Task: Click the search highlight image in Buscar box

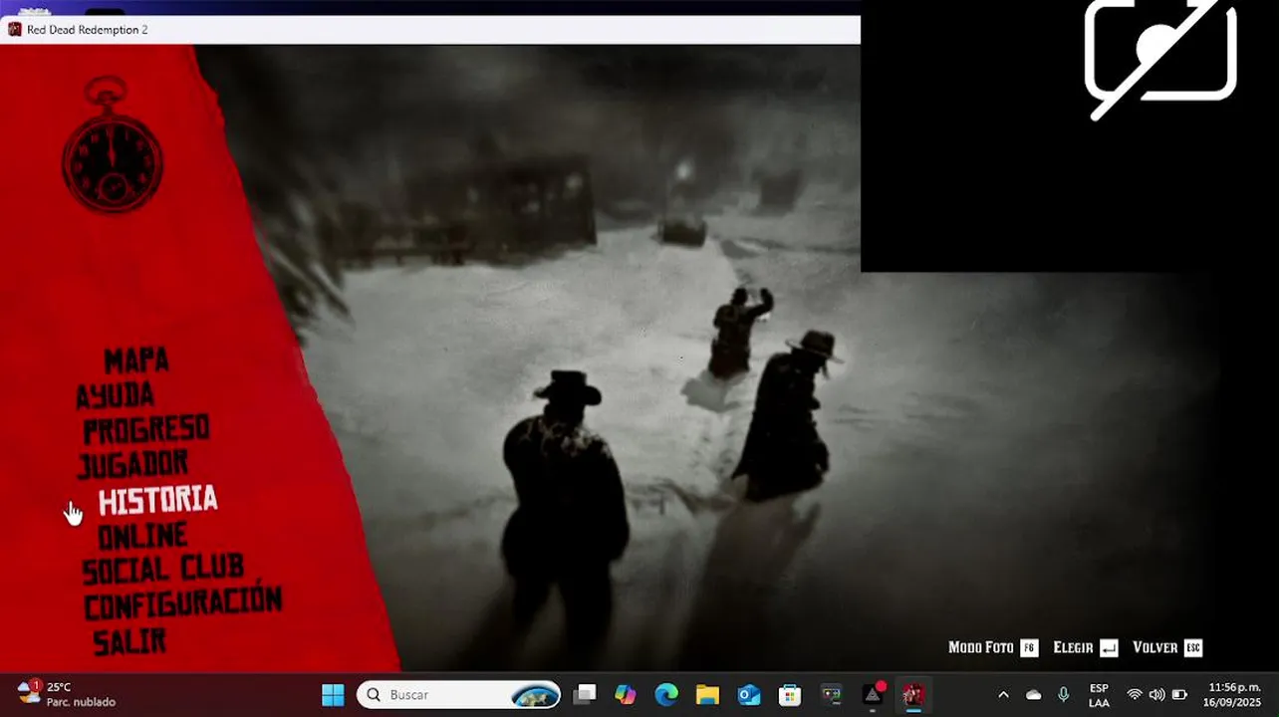Action: click(535, 694)
